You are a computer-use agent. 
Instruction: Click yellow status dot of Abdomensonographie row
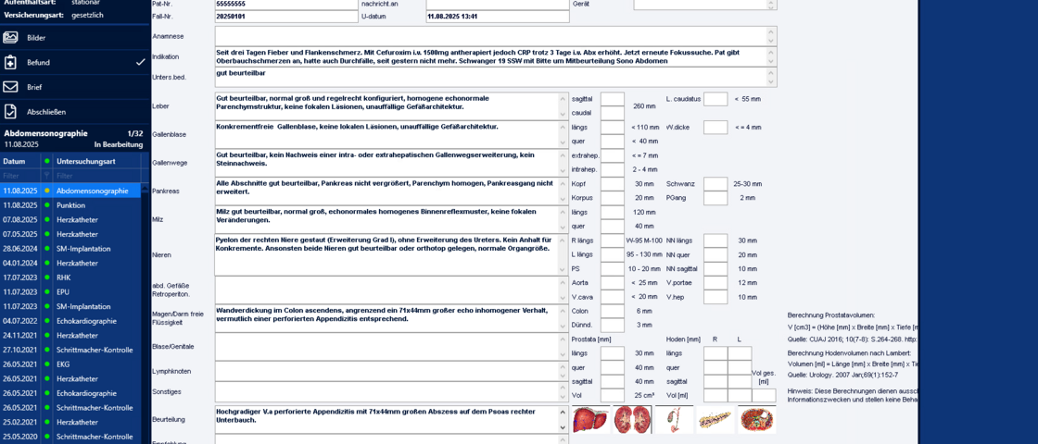click(46, 191)
